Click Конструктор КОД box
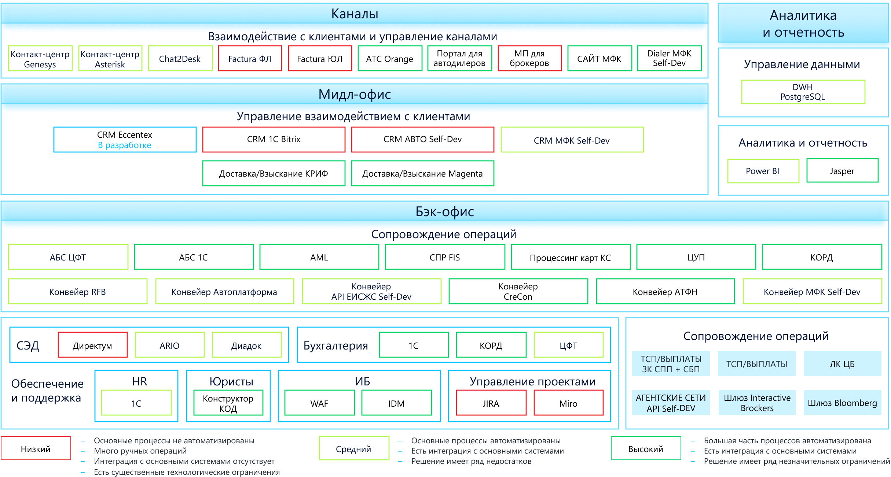This screenshot has width=891, height=477. 228,403
